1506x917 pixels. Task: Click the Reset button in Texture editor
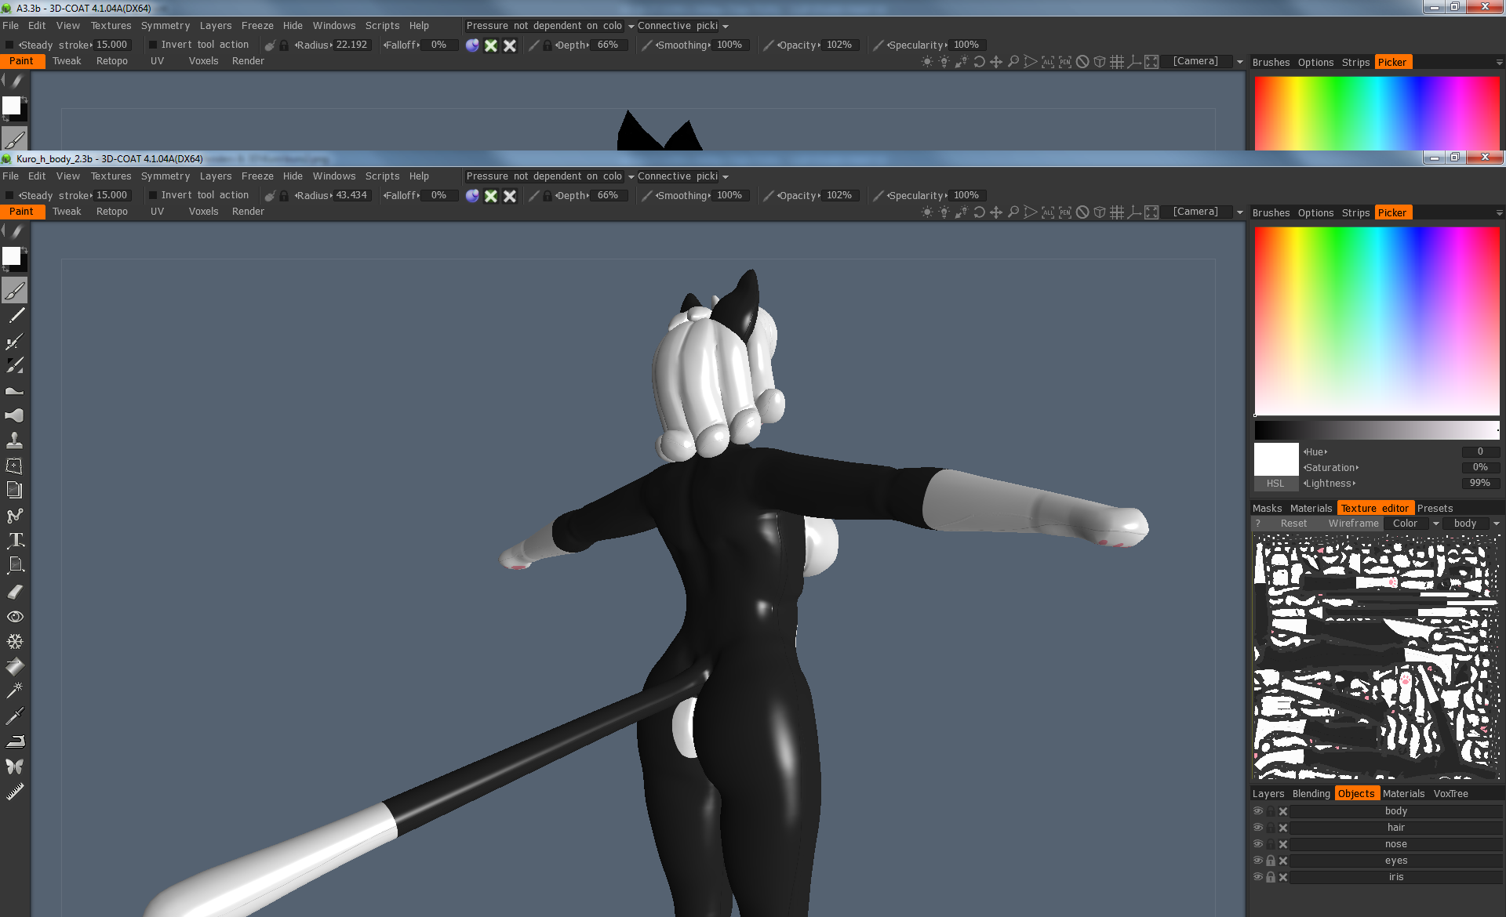(x=1293, y=524)
